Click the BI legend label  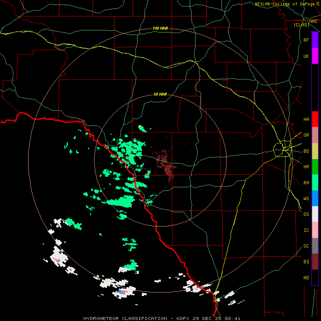[306, 262]
